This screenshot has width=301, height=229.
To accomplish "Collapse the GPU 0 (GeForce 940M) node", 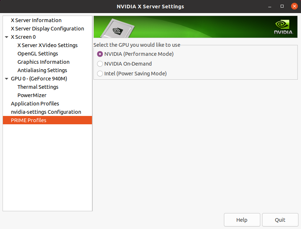I will [7, 79].
